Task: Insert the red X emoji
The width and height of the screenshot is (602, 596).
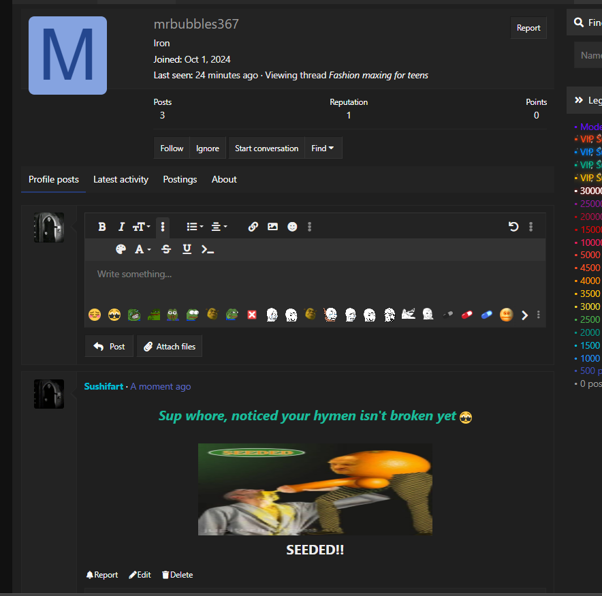Action: (252, 315)
